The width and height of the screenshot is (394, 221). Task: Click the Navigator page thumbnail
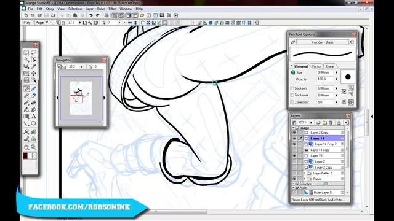pyautogui.click(x=81, y=98)
